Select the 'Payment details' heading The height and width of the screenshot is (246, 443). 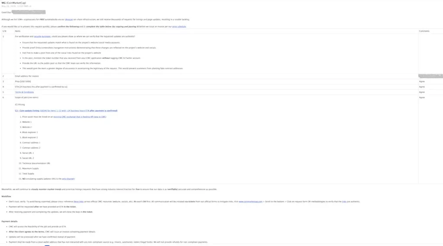click(x=10, y=221)
